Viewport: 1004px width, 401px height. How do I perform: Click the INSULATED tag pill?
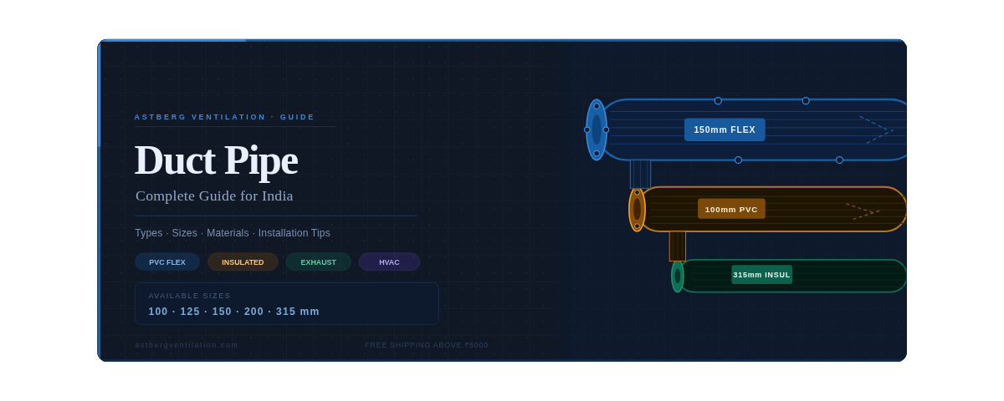pyautogui.click(x=243, y=262)
